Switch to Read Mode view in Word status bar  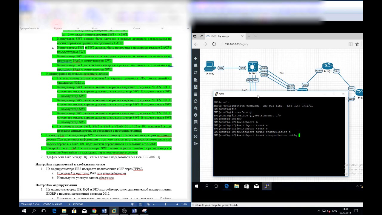pos(133,204)
